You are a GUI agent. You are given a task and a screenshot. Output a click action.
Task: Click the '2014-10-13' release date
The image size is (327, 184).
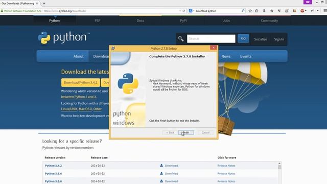click(x=98, y=166)
